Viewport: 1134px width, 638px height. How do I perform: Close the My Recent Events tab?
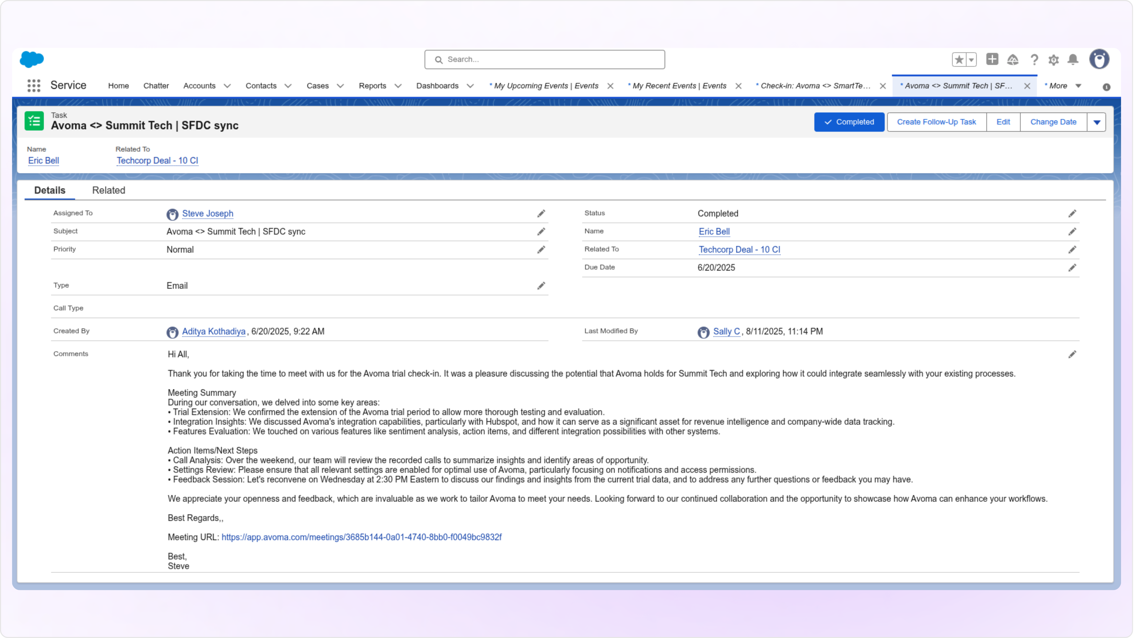coord(738,86)
